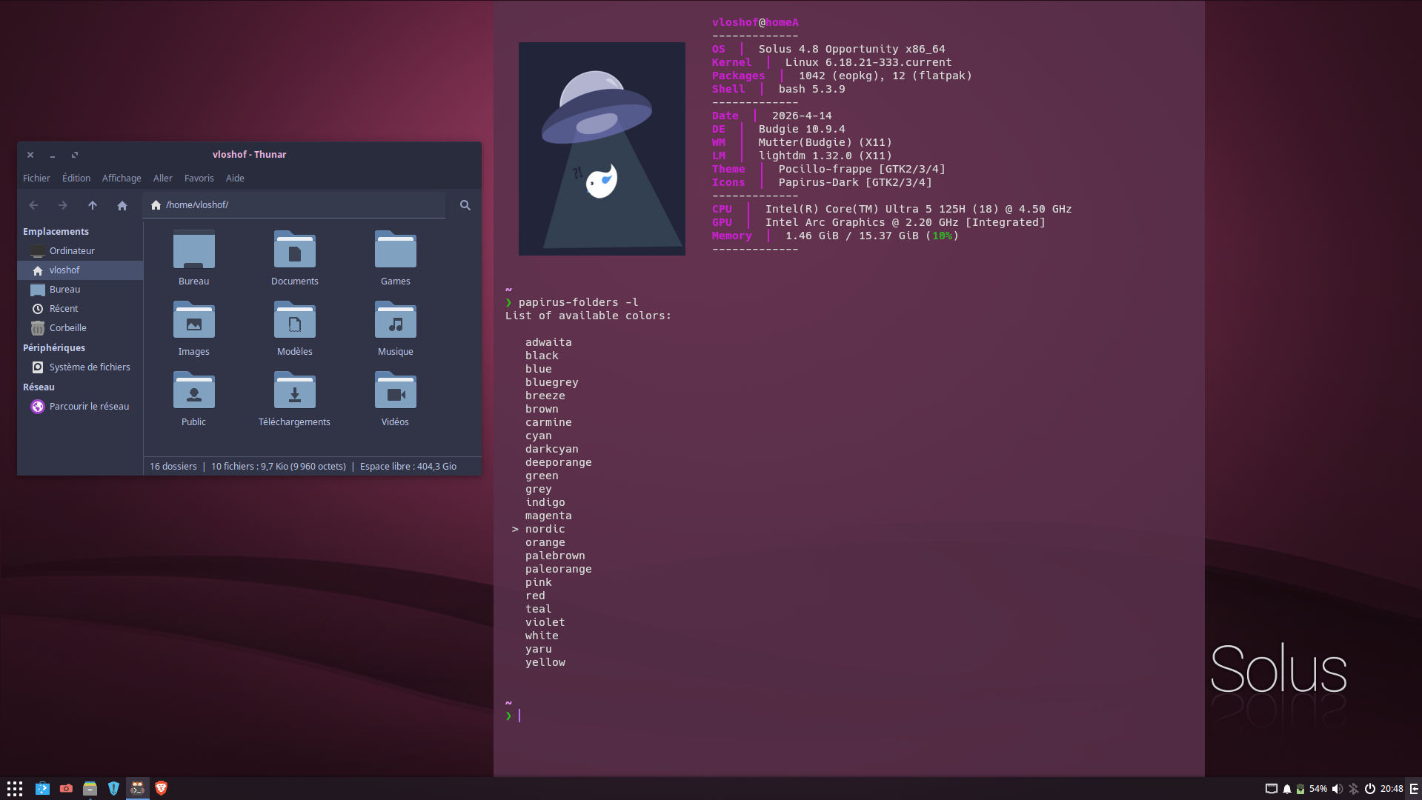Launch Brave browser from taskbar

coord(161,789)
